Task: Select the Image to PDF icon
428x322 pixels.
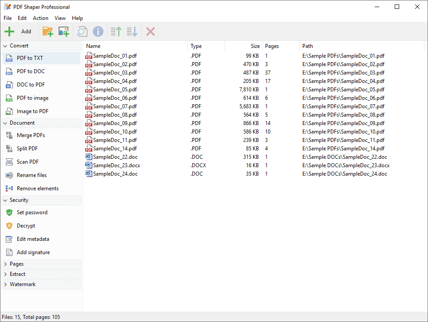Action: [x=9, y=111]
